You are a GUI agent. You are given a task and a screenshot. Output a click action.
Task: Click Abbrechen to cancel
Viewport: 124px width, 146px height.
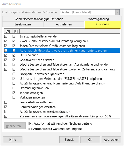coord(111,140)
